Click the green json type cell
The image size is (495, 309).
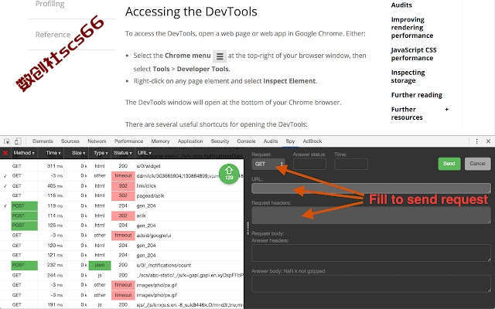(x=100, y=265)
